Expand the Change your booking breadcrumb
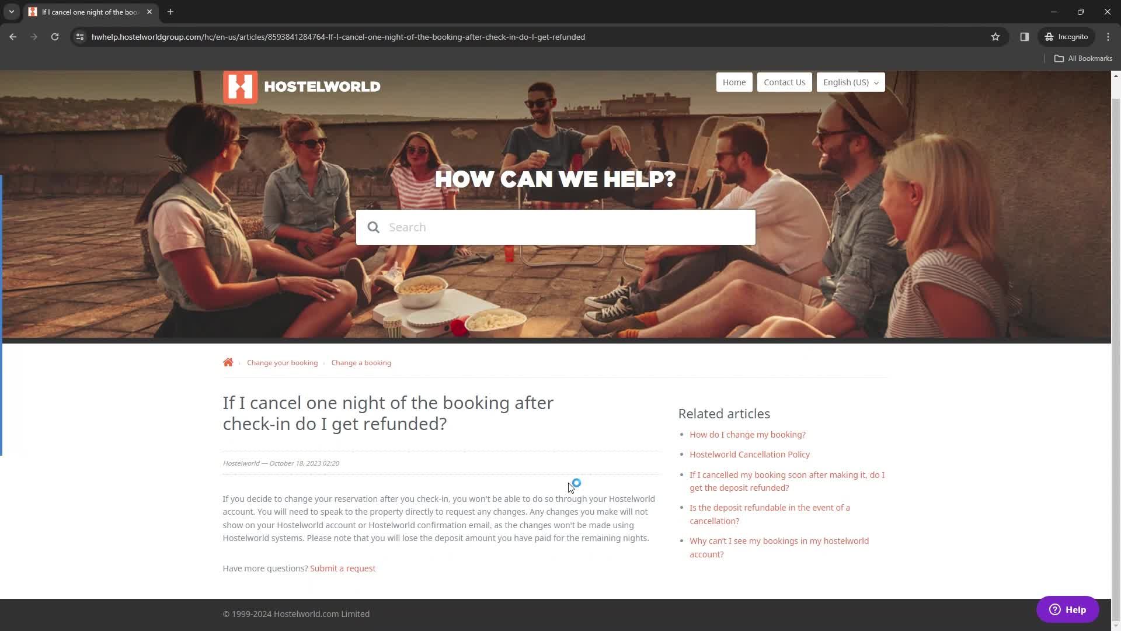1121x631 pixels. point(283,362)
